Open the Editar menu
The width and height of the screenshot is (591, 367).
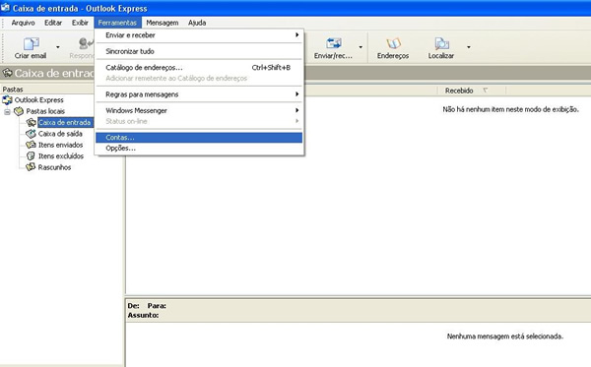pyautogui.click(x=53, y=23)
